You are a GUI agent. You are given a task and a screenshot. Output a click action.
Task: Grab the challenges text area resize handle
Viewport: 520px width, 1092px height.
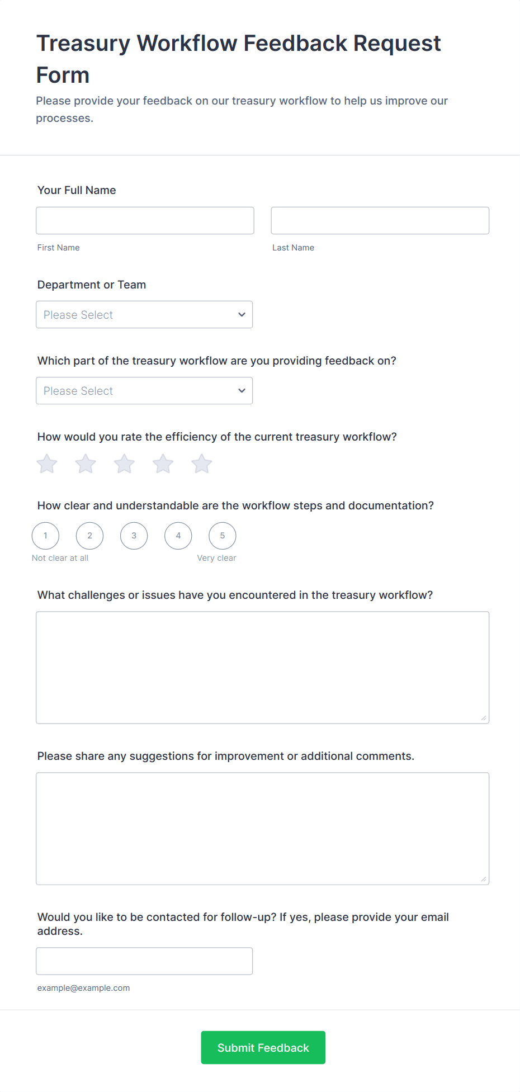[x=484, y=718]
